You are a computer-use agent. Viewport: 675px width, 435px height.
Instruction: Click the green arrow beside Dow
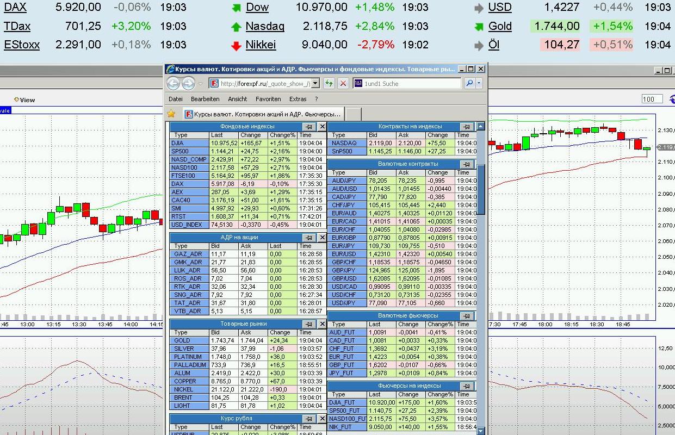coord(236,8)
